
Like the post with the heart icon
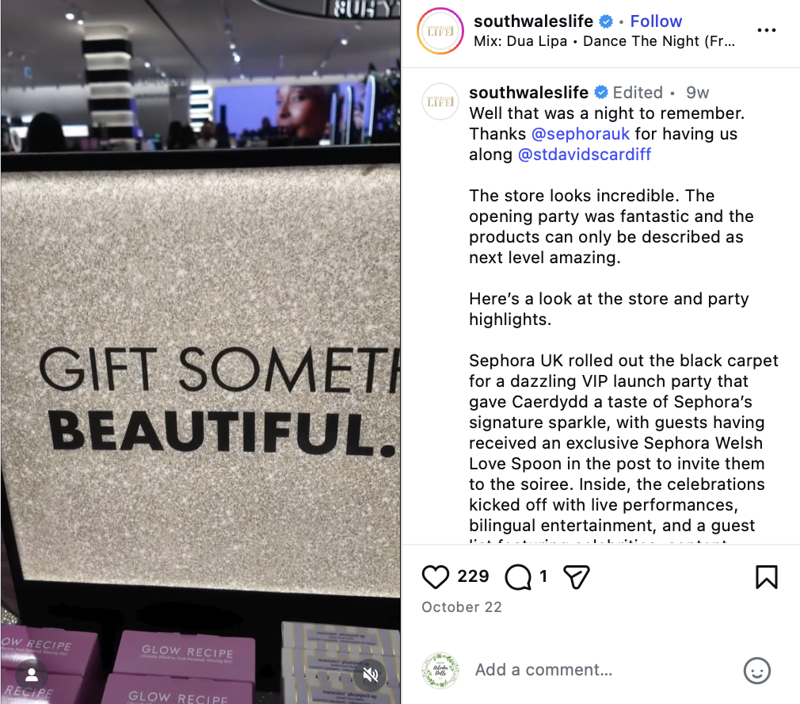[x=436, y=577]
